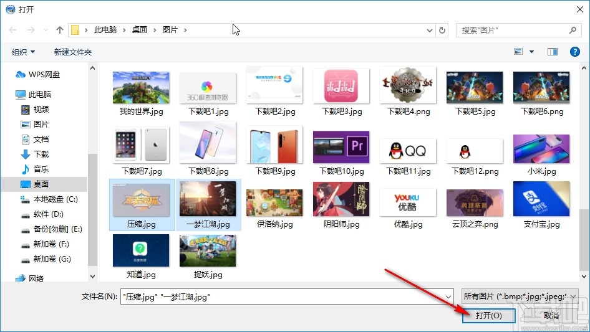
Task: Select 此电脑 in the navigation tree
Action: click(x=40, y=94)
